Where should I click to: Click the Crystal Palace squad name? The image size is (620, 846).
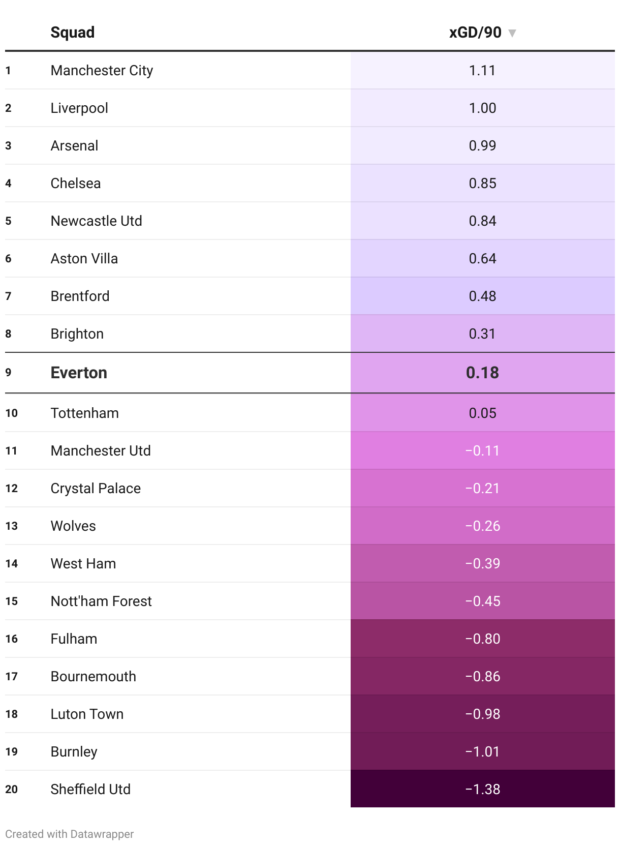[96, 488]
